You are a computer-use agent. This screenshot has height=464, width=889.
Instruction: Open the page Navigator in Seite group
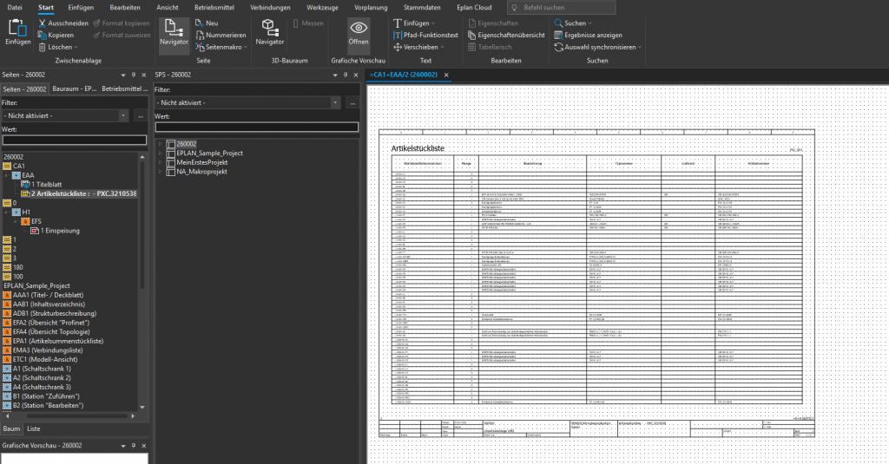[x=174, y=31]
